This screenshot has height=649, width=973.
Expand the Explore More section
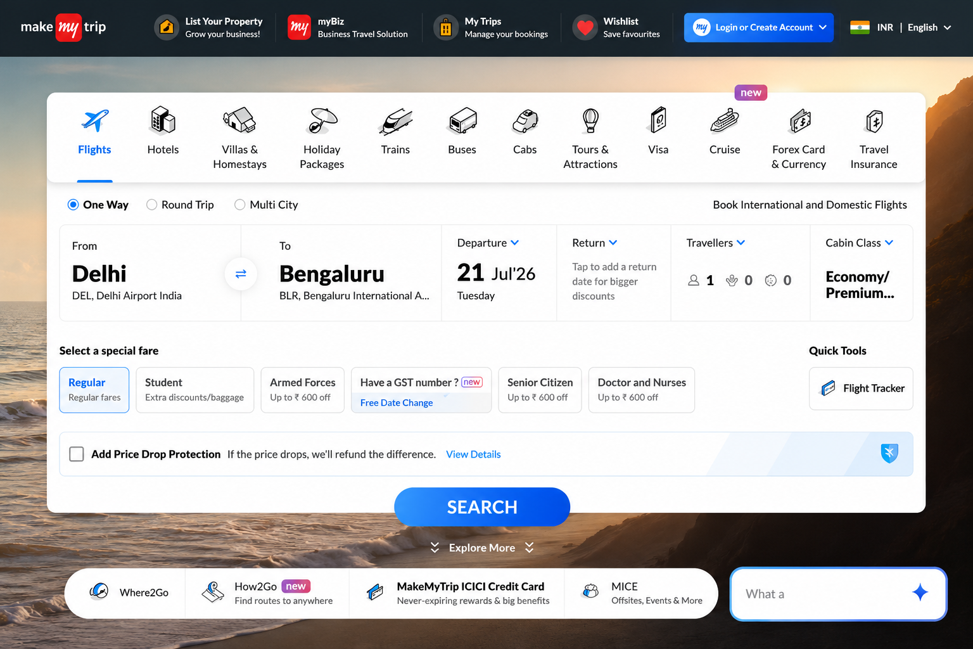pyautogui.click(x=482, y=548)
